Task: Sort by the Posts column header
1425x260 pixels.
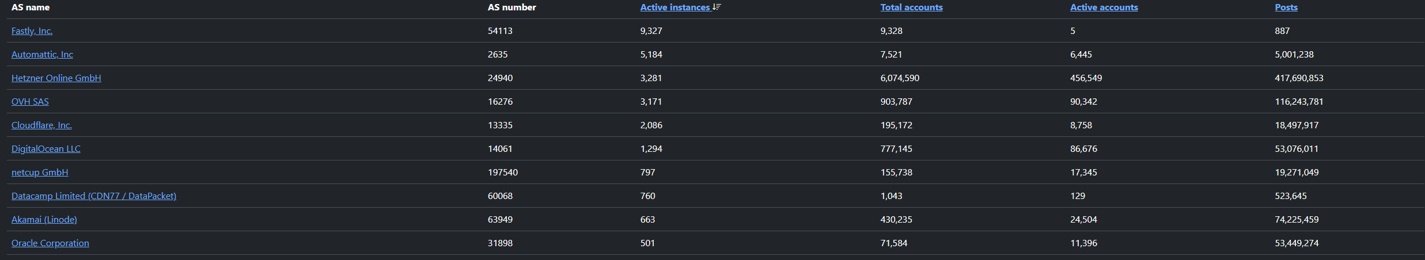Action: tap(1286, 7)
